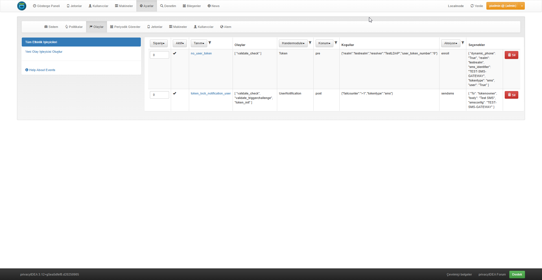Click the Yenile refresh icon
Image resolution: width=542 pixels, height=280 pixels.
coord(472,6)
